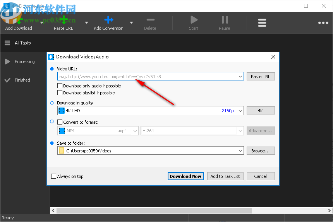
Task: Select All Tasks in the sidebar
Action: pyautogui.click(x=23, y=43)
